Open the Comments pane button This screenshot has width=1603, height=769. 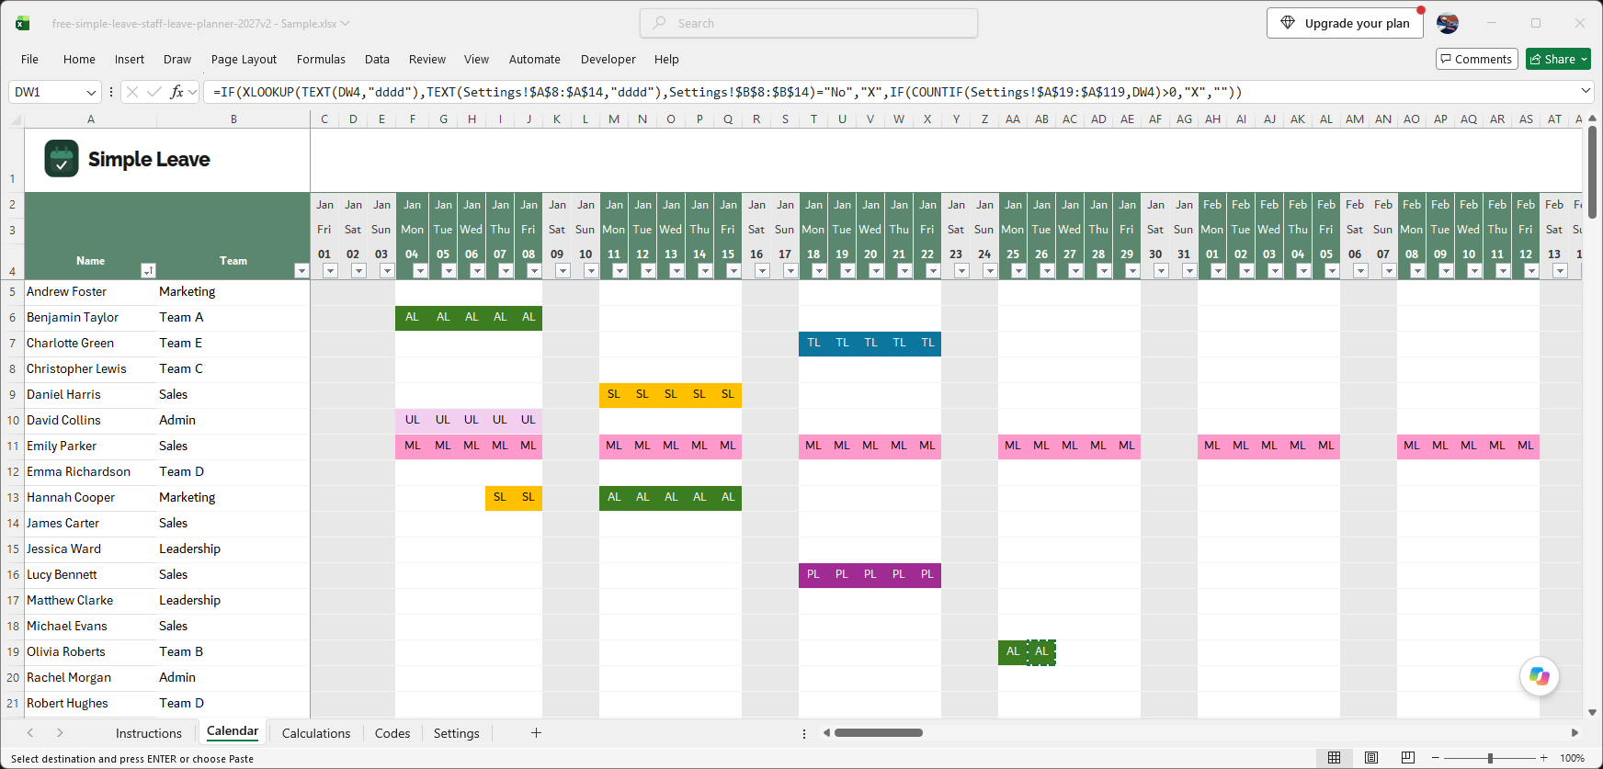click(x=1476, y=59)
